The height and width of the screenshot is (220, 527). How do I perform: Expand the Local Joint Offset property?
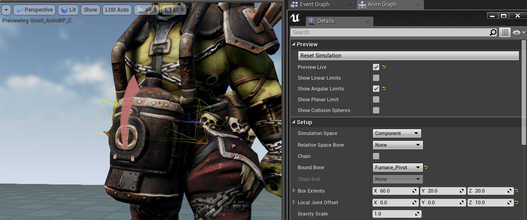pyautogui.click(x=294, y=202)
